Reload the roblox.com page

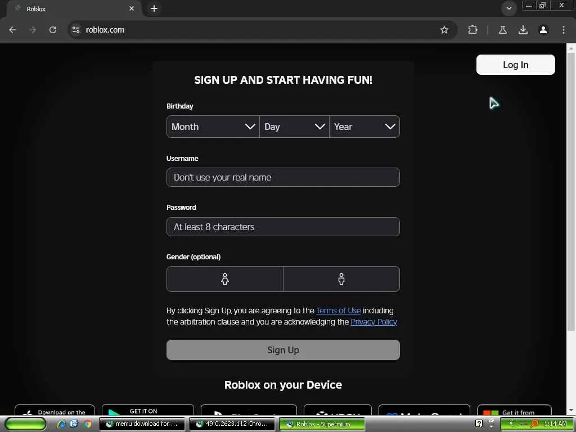point(53,30)
